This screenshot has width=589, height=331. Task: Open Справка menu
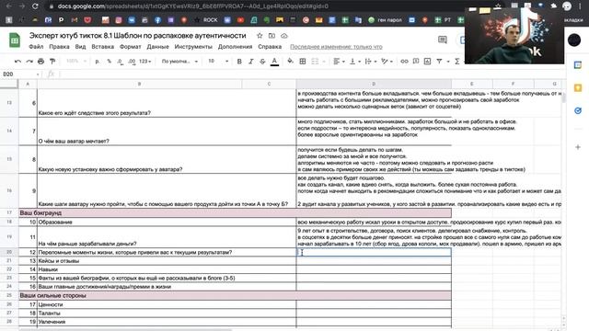pos(270,47)
